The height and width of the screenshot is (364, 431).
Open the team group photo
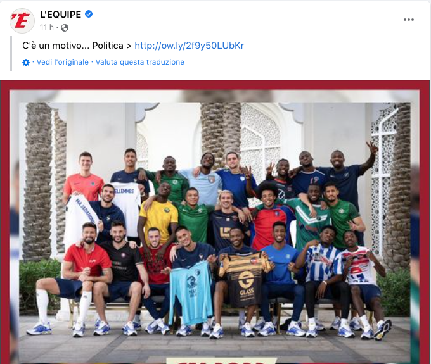coord(215,222)
